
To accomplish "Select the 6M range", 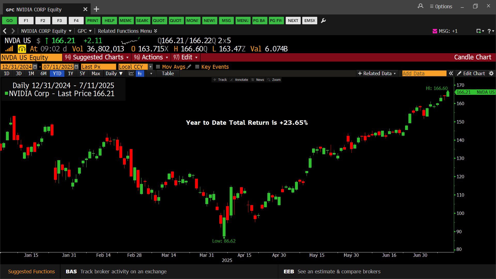I will pos(43,73).
